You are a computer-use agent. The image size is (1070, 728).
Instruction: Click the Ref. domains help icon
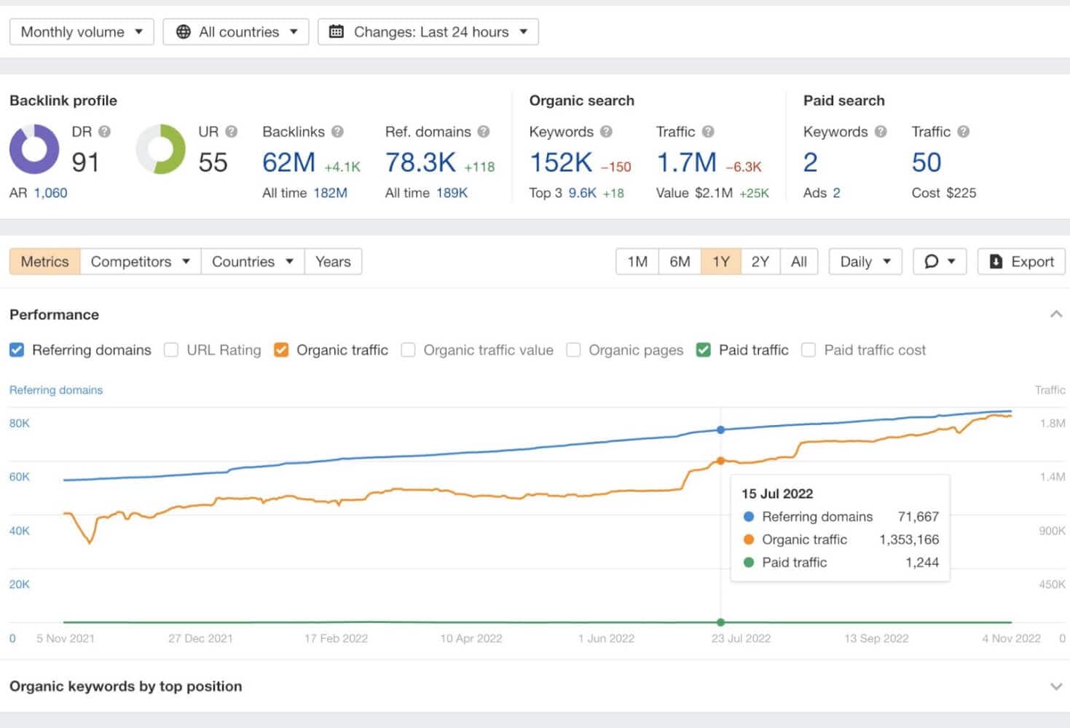[x=484, y=132]
